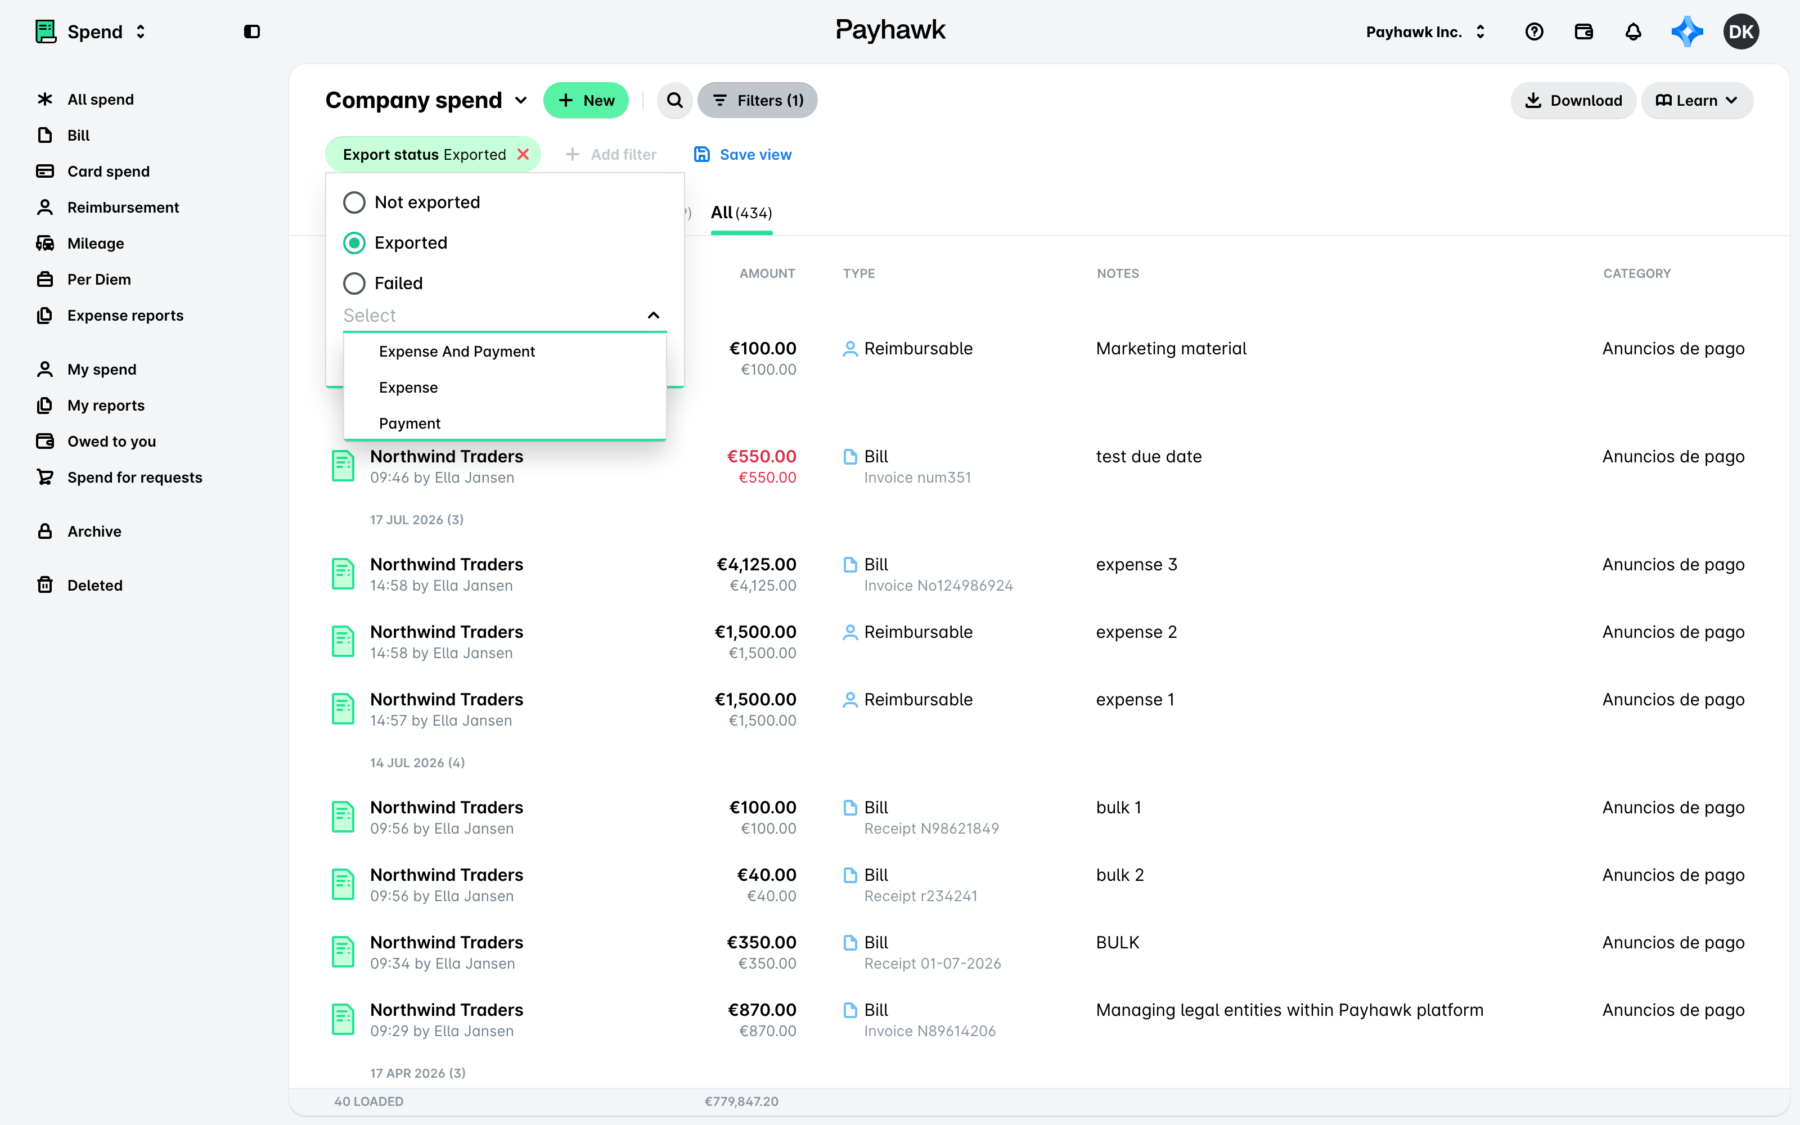
Task: Click Add filter
Action: [x=611, y=155]
